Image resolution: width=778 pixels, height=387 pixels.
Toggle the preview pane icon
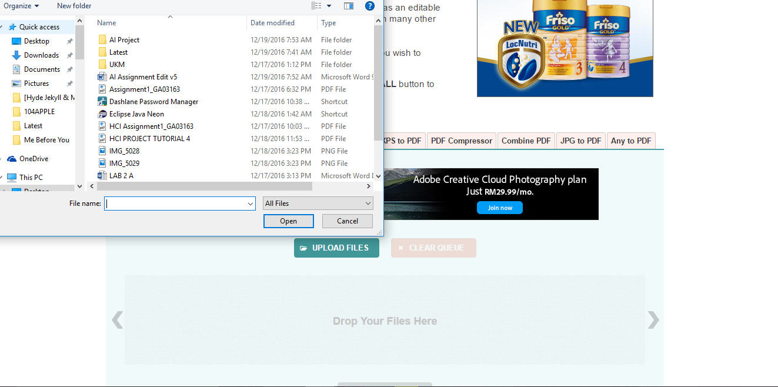pyautogui.click(x=349, y=6)
